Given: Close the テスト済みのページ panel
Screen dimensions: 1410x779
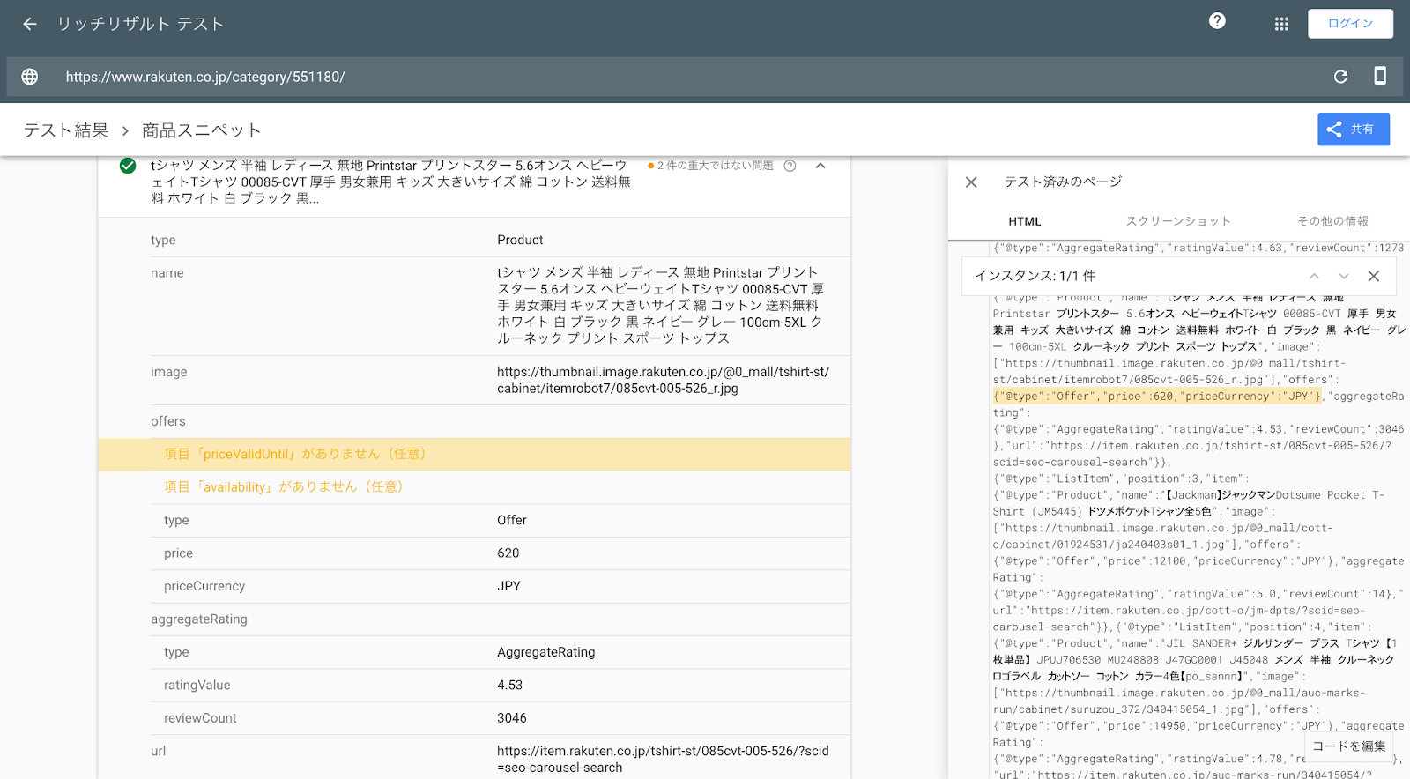Looking at the screenshot, I should [x=971, y=182].
